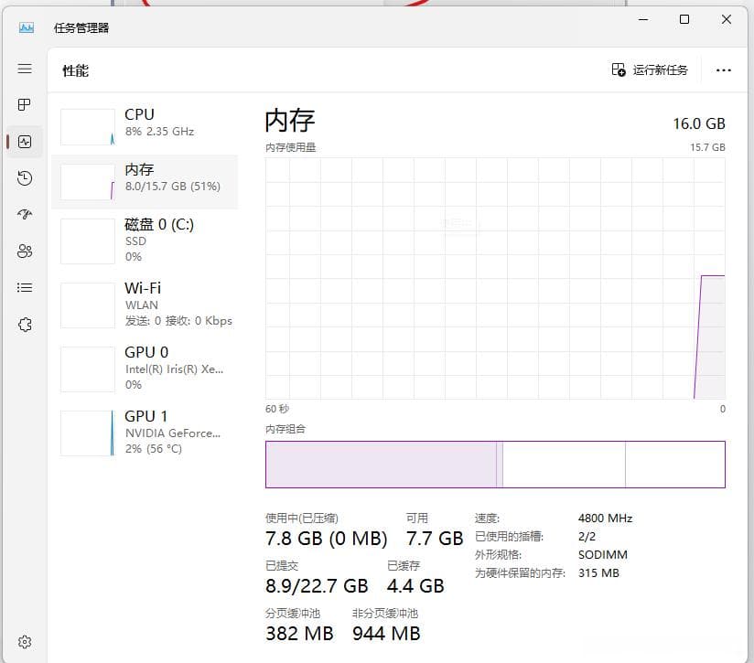
Task: Click the 7.8 GB (0 MB) in-use value
Action: pyautogui.click(x=326, y=539)
